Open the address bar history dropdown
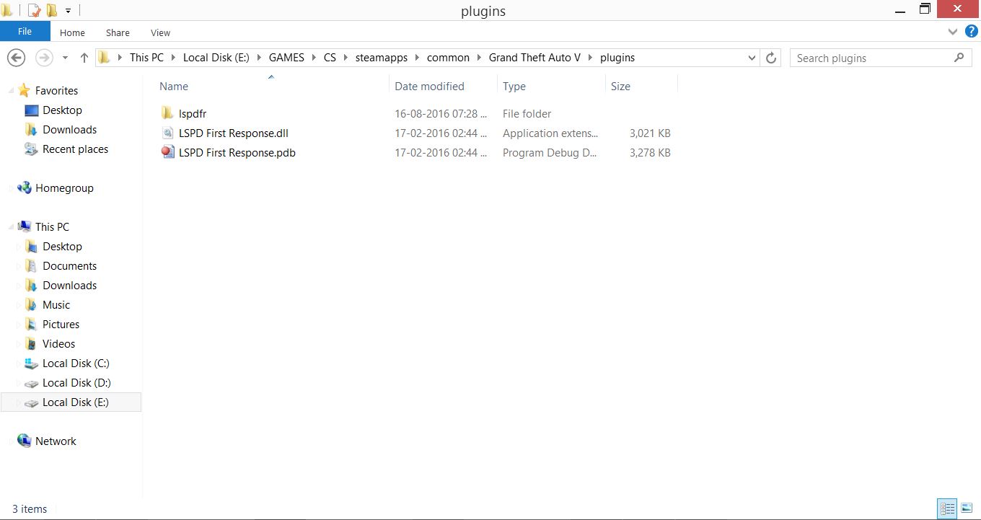The height and width of the screenshot is (520, 981). [x=752, y=58]
